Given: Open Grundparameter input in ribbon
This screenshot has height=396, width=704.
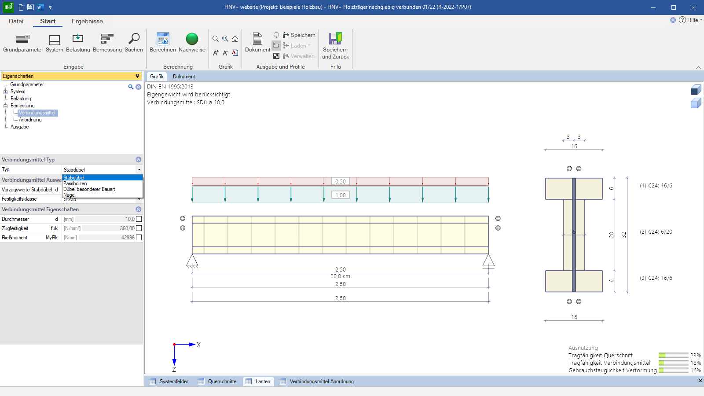Looking at the screenshot, I should (23, 43).
